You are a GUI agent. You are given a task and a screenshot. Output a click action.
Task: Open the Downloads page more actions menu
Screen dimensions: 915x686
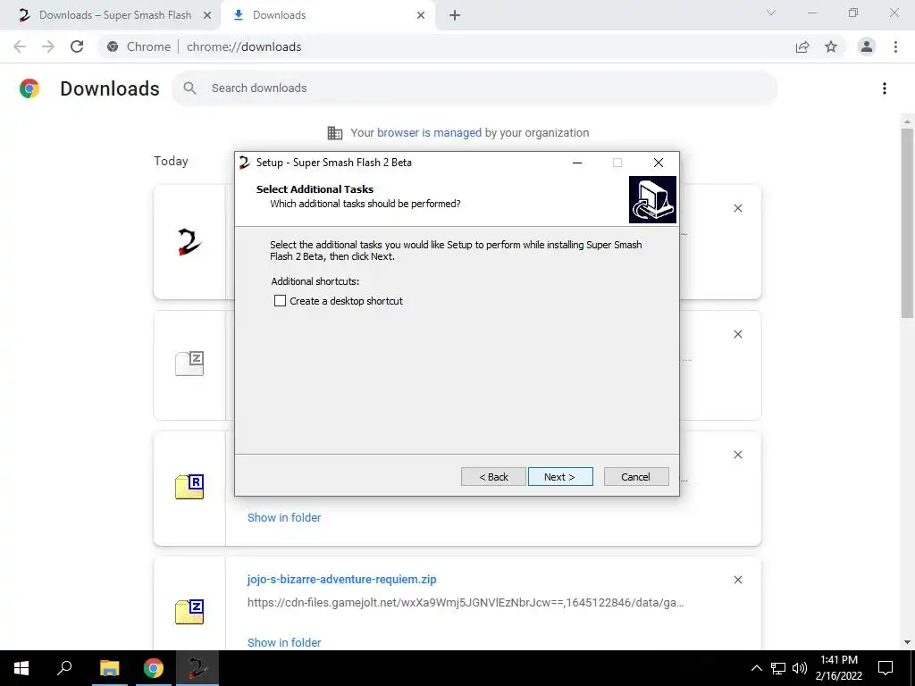[x=885, y=88]
